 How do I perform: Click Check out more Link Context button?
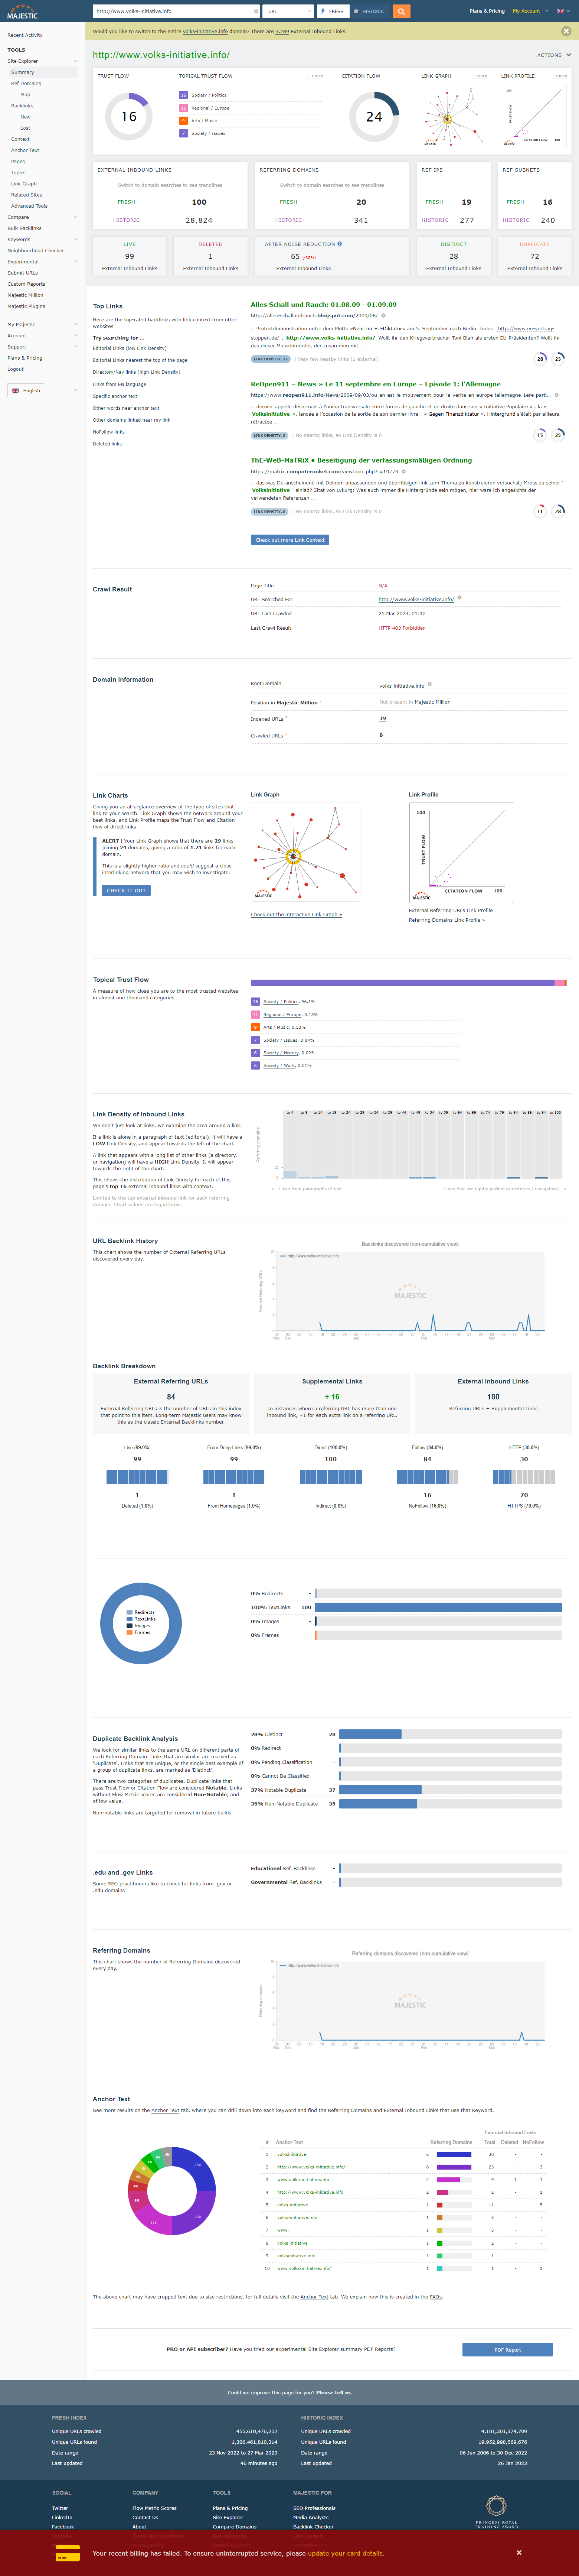pos(289,540)
